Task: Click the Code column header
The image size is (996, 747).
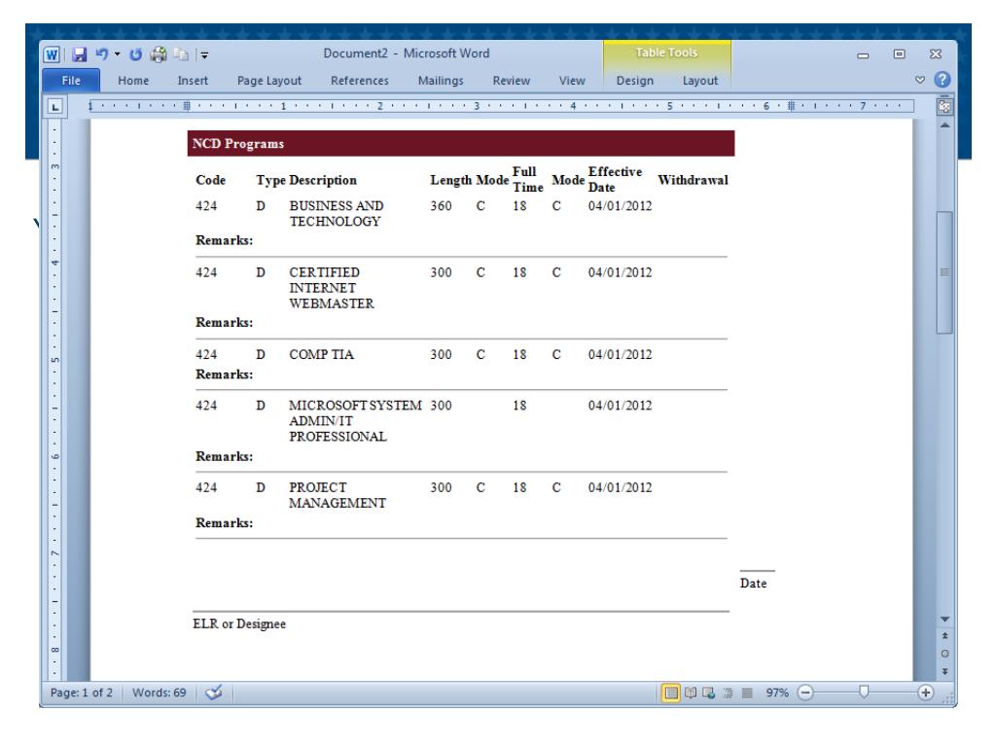Action: click(210, 180)
